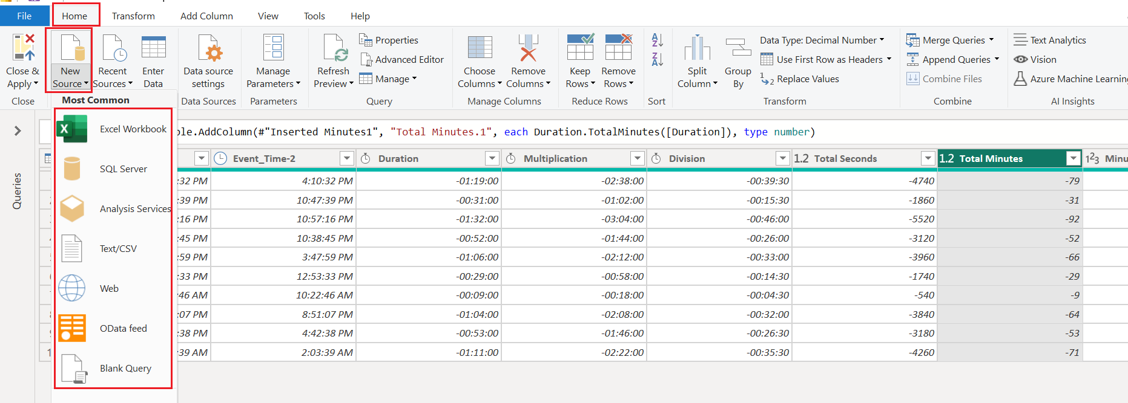Click the Refresh Preview icon
Screen dimensions: 1128x403
334,48
